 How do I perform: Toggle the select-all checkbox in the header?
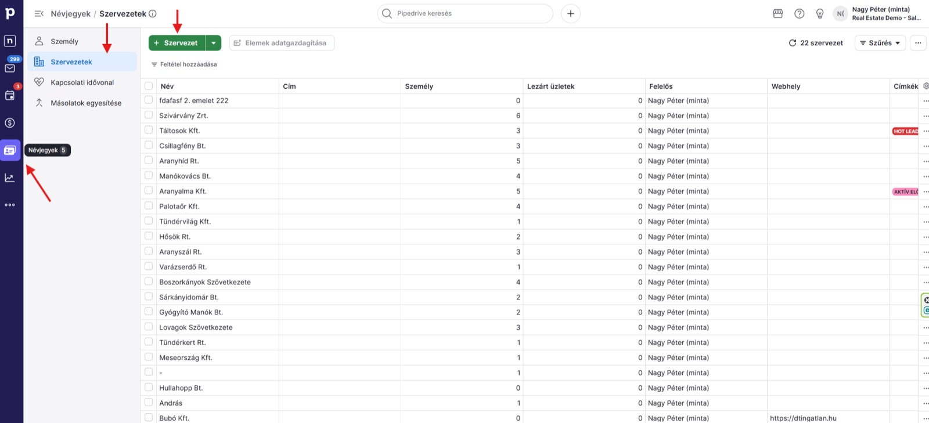click(149, 86)
